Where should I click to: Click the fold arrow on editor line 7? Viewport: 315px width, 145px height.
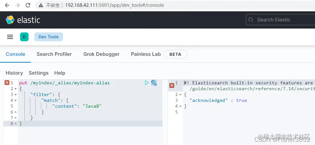coord(16,118)
